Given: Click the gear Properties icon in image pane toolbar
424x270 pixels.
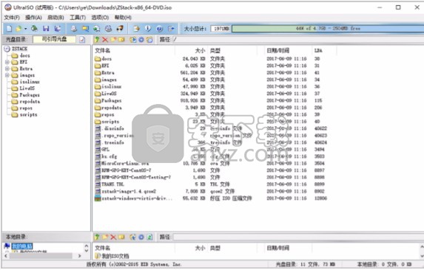Looking at the screenshot, I should pos(141,40).
